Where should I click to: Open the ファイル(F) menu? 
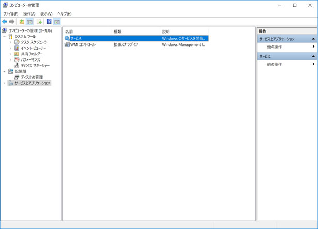click(11, 14)
